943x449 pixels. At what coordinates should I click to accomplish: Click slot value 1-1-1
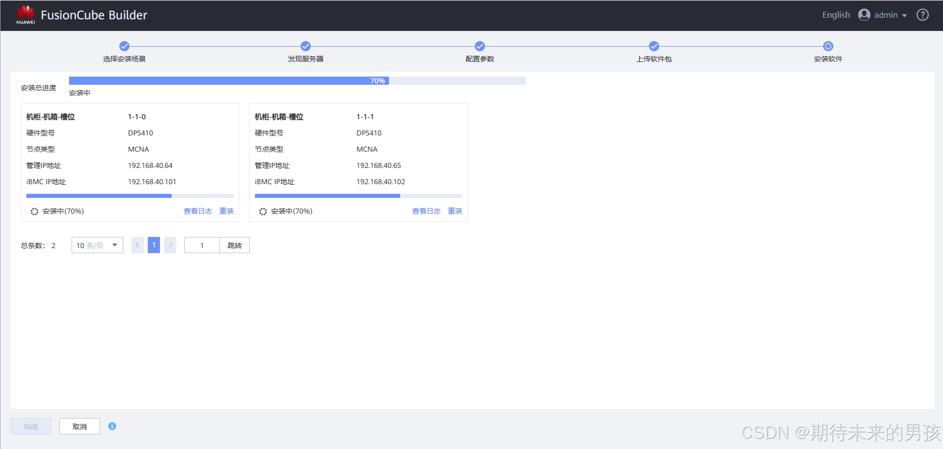(x=365, y=117)
